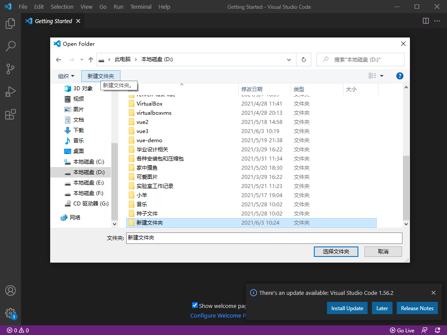
Task: Click the 选择文件夹 button
Action: click(x=336, y=252)
